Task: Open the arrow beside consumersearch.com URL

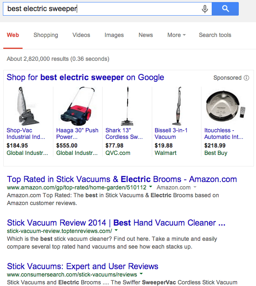Action: coord(141,274)
